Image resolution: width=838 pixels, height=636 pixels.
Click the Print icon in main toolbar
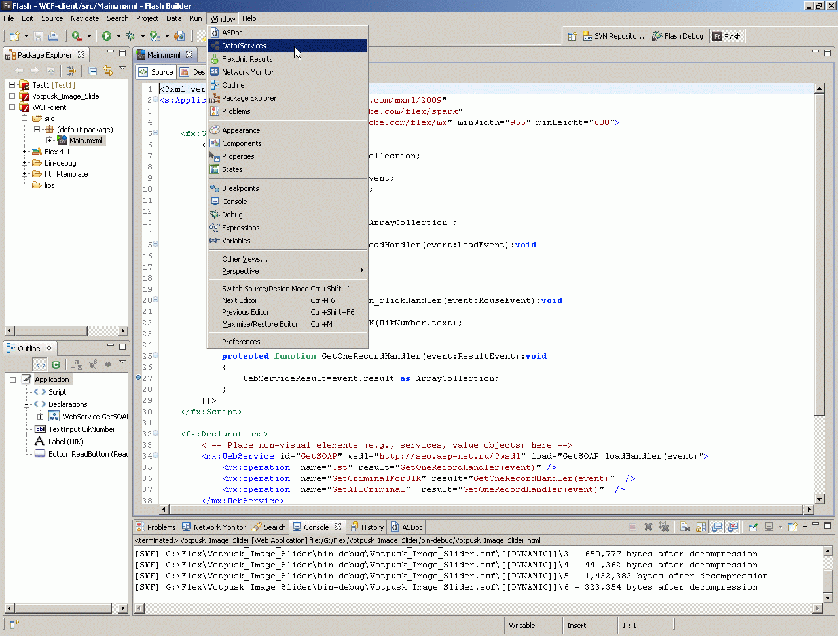pos(53,37)
